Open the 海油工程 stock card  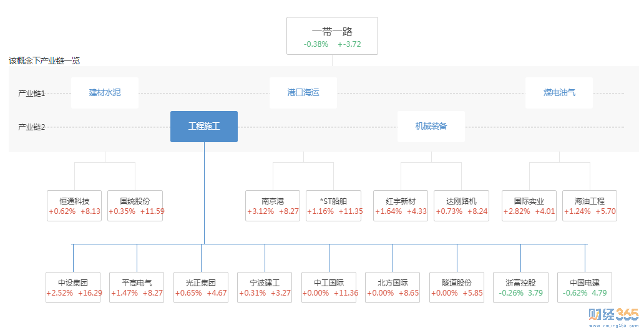590,206
